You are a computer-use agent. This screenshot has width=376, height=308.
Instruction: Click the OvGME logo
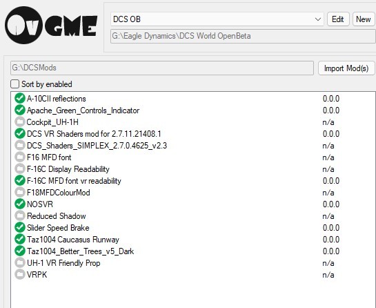[x=51, y=26]
